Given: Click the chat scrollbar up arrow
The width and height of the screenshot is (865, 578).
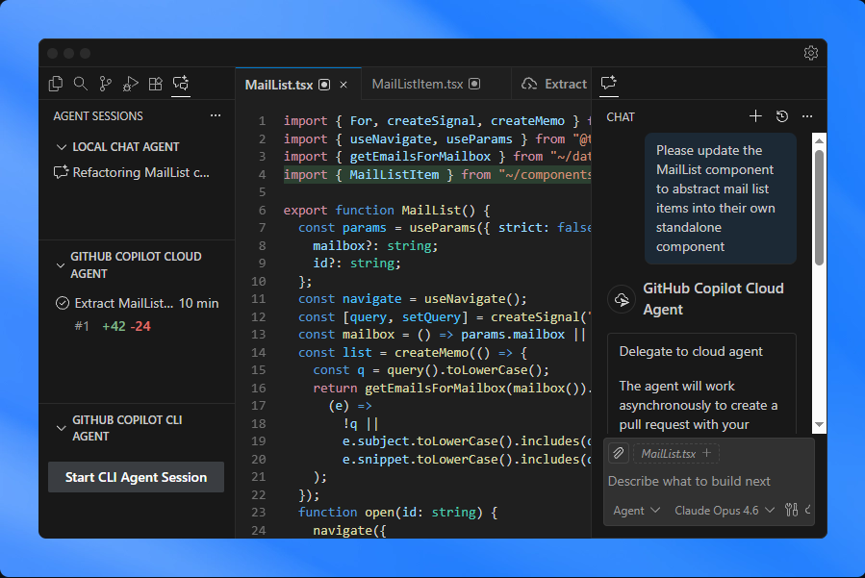Looking at the screenshot, I should click(x=819, y=140).
